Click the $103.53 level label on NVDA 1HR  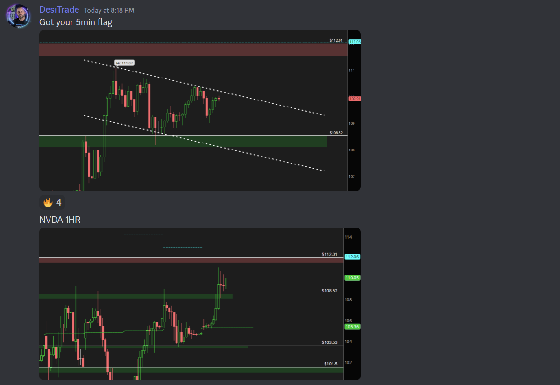[329, 342]
